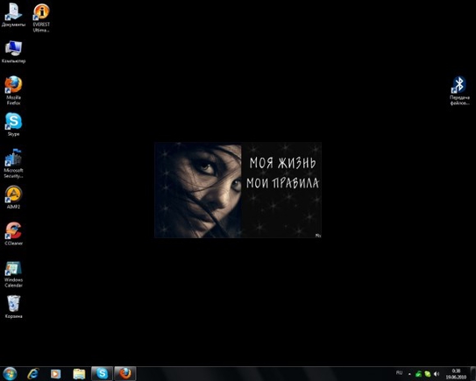Screen dimensions: 476x381
Task: Select the Корзина recycle bin icon
Action: [x=14, y=307]
